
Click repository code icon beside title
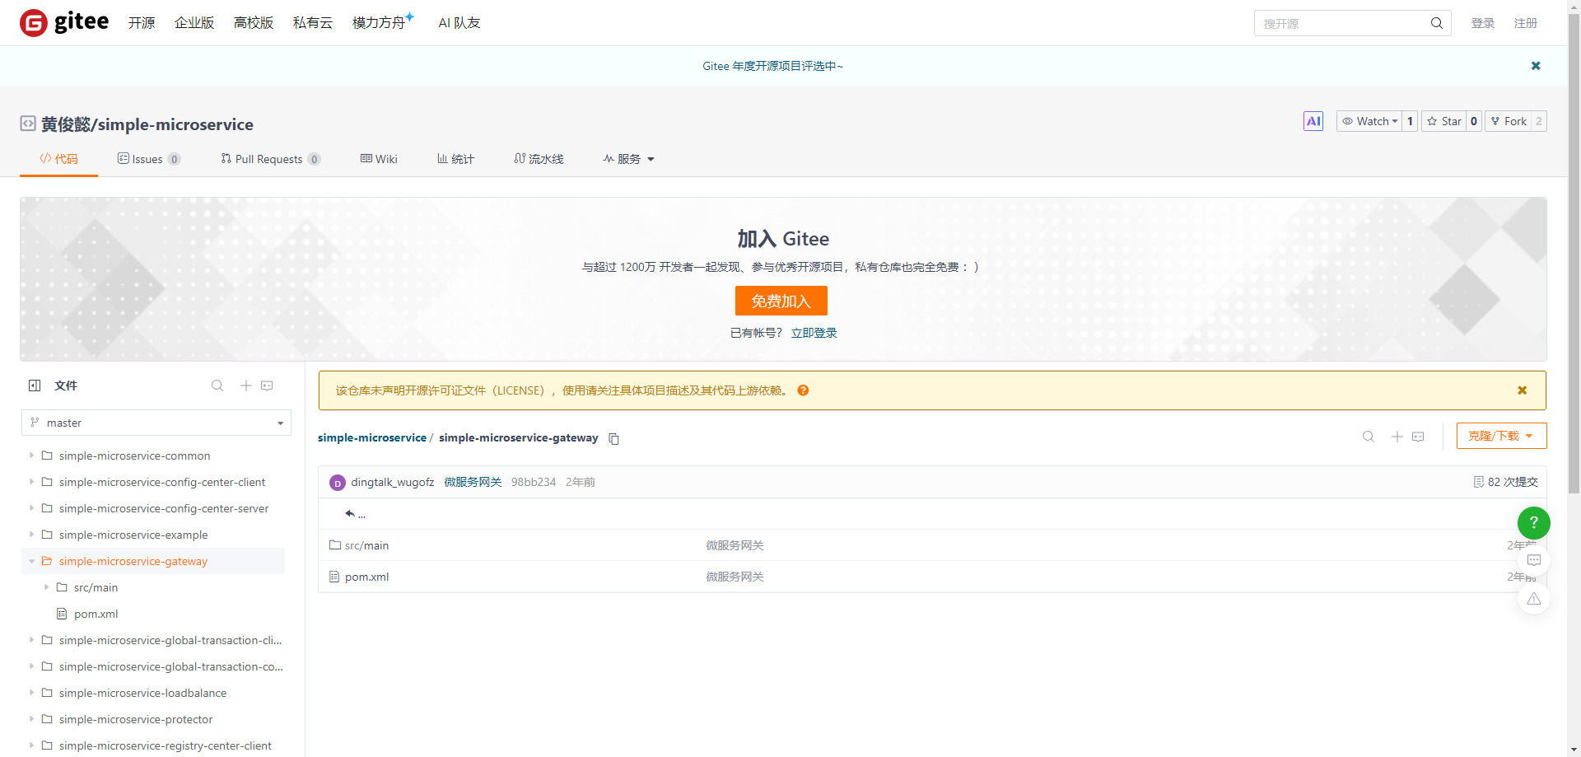(x=28, y=124)
